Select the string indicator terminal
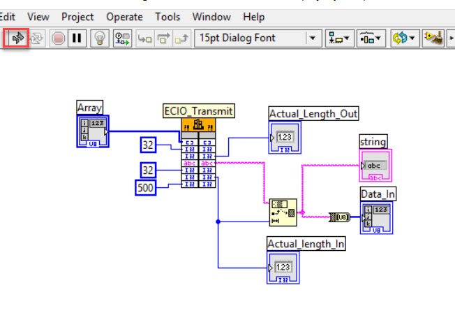455x334 pixels. tap(375, 166)
